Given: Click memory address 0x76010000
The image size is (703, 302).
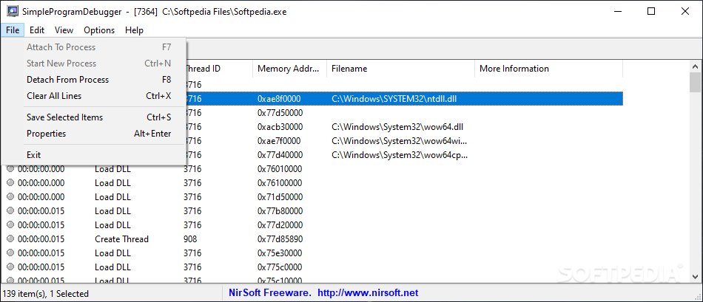Looking at the screenshot, I should [x=280, y=168].
